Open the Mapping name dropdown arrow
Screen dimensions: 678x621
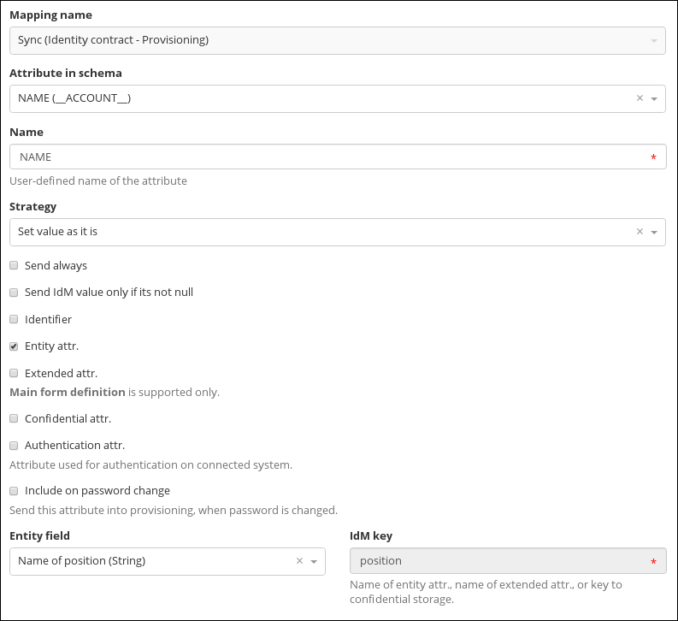654,41
